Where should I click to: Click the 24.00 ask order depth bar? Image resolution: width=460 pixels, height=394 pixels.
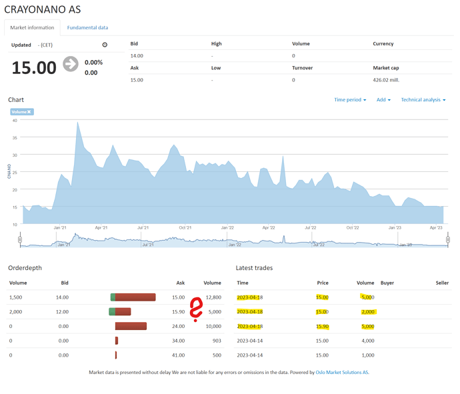[x=131, y=326]
